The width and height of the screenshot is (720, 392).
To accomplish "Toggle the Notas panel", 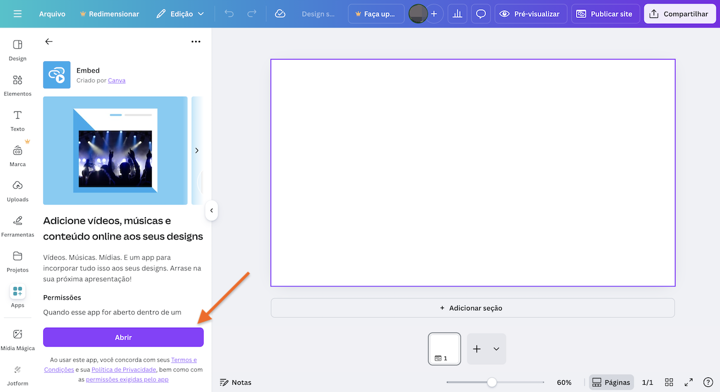I will [236, 382].
